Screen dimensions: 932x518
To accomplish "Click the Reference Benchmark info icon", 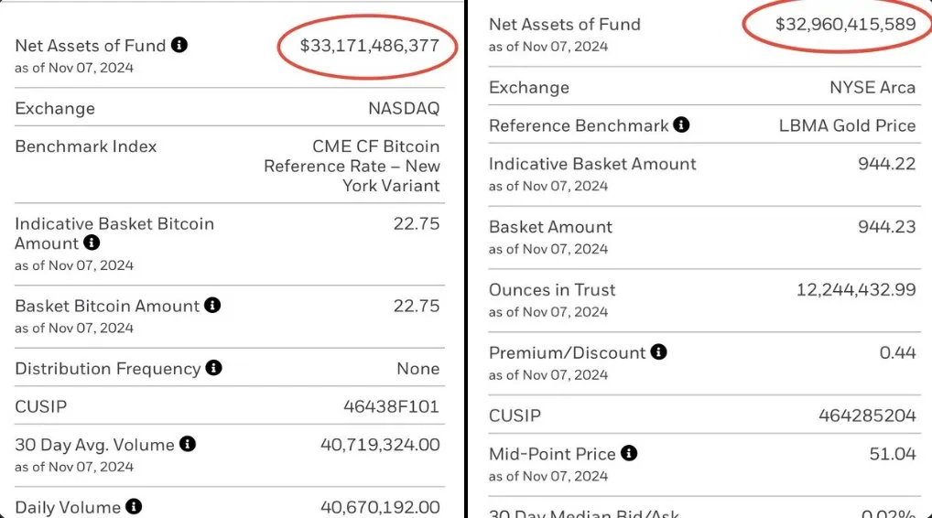I will [x=681, y=125].
